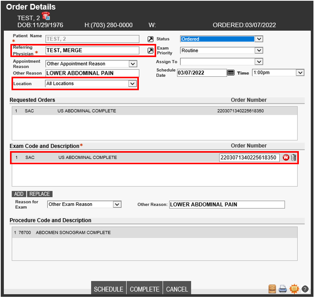Click the orange sun-shaped note icon
315x298 pixels.
point(294,289)
